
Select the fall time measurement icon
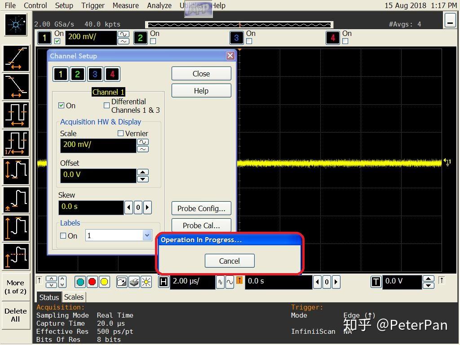coord(17,87)
